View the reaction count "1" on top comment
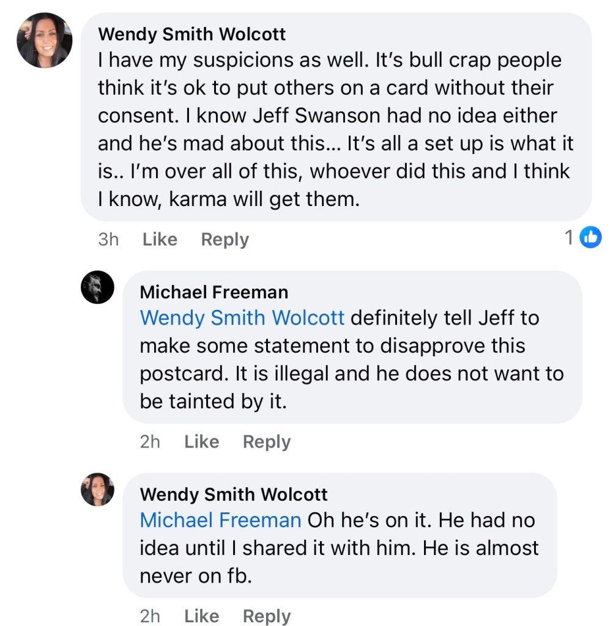Screen dimensions: 613x626 click(x=569, y=237)
